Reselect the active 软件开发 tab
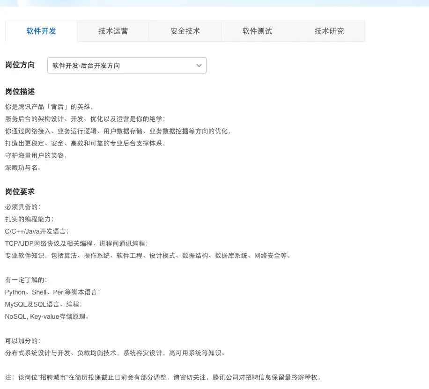The height and width of the screenshot is (389, 429). tap(41, 31)
